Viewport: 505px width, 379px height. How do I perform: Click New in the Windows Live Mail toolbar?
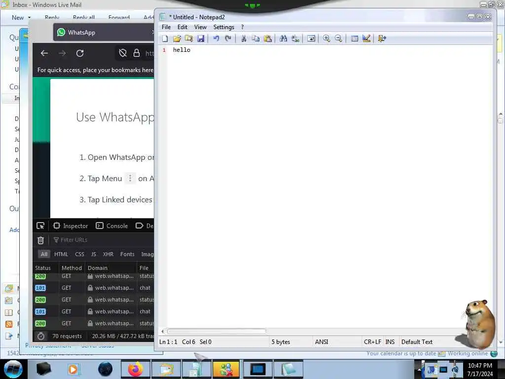[x=18, y=18]
